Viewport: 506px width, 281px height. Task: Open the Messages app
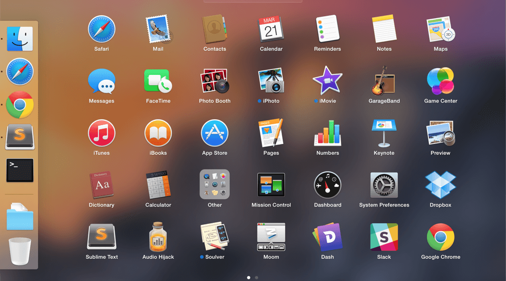pyautogui.click(x=102, y=81)
